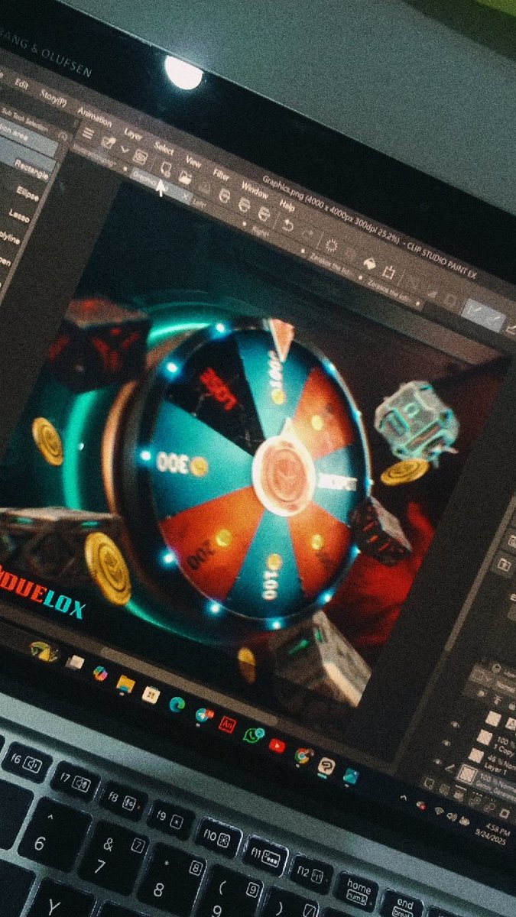516x917 pixels.
Task: Click the Redo arrow icon
Action: [307, 234]
